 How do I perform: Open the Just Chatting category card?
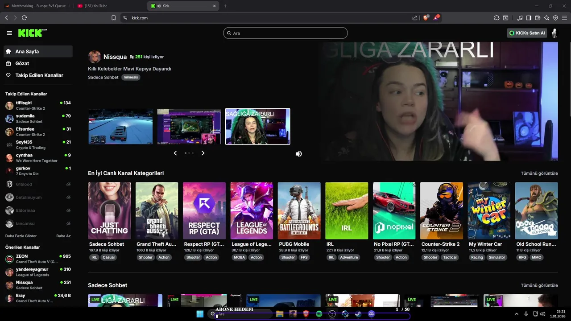(109, 210)
